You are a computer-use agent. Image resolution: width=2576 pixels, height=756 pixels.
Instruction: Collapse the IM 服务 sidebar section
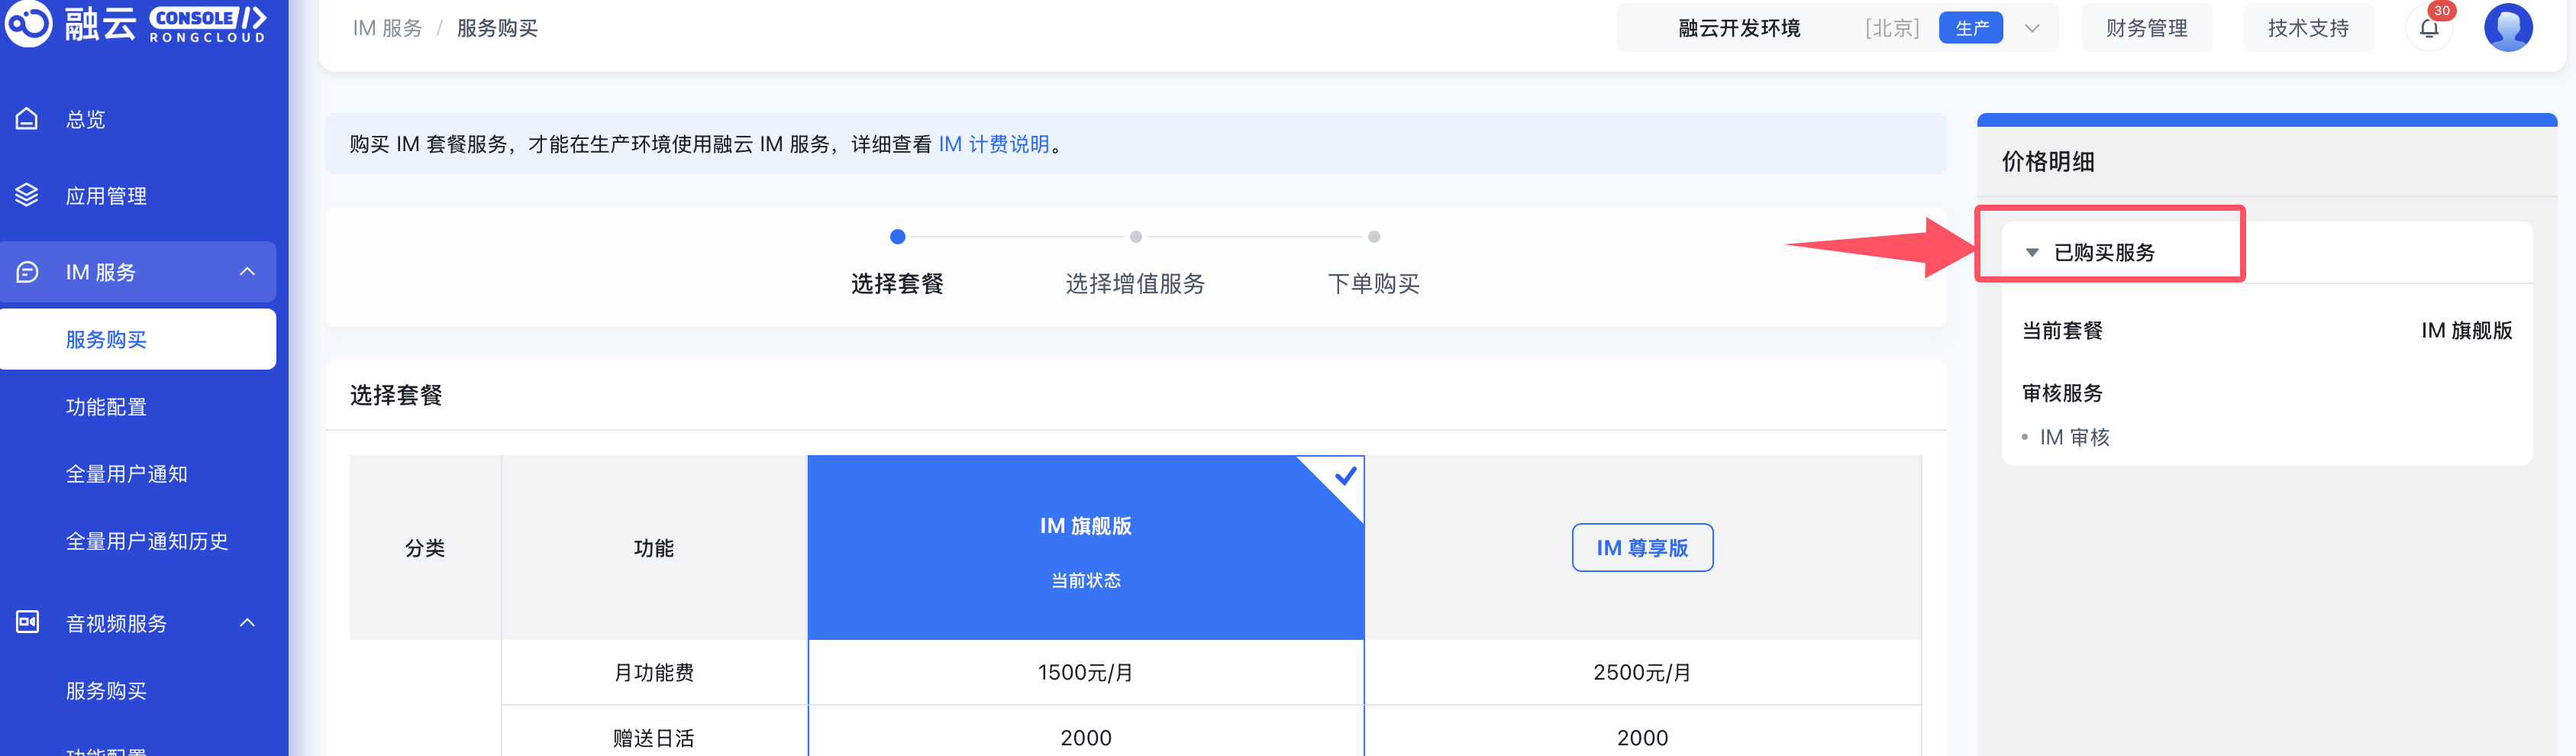point(247,272)
